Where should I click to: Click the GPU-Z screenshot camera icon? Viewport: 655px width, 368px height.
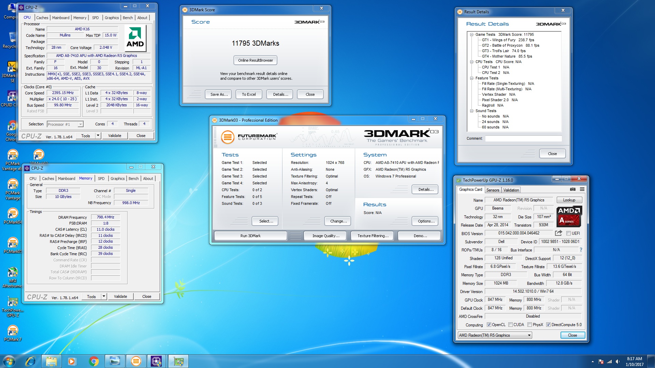[x=573, y=189]
